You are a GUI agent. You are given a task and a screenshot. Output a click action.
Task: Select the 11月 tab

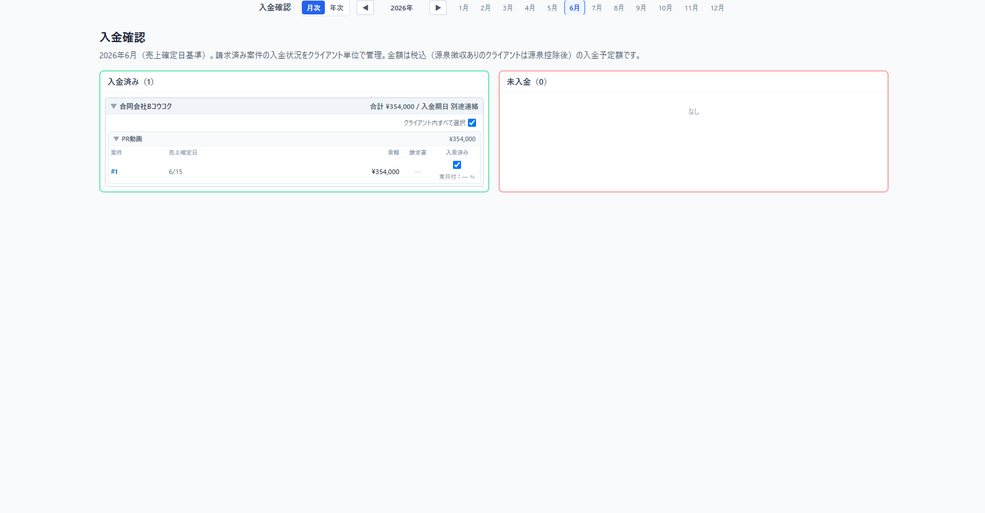[x=691, y=7]
